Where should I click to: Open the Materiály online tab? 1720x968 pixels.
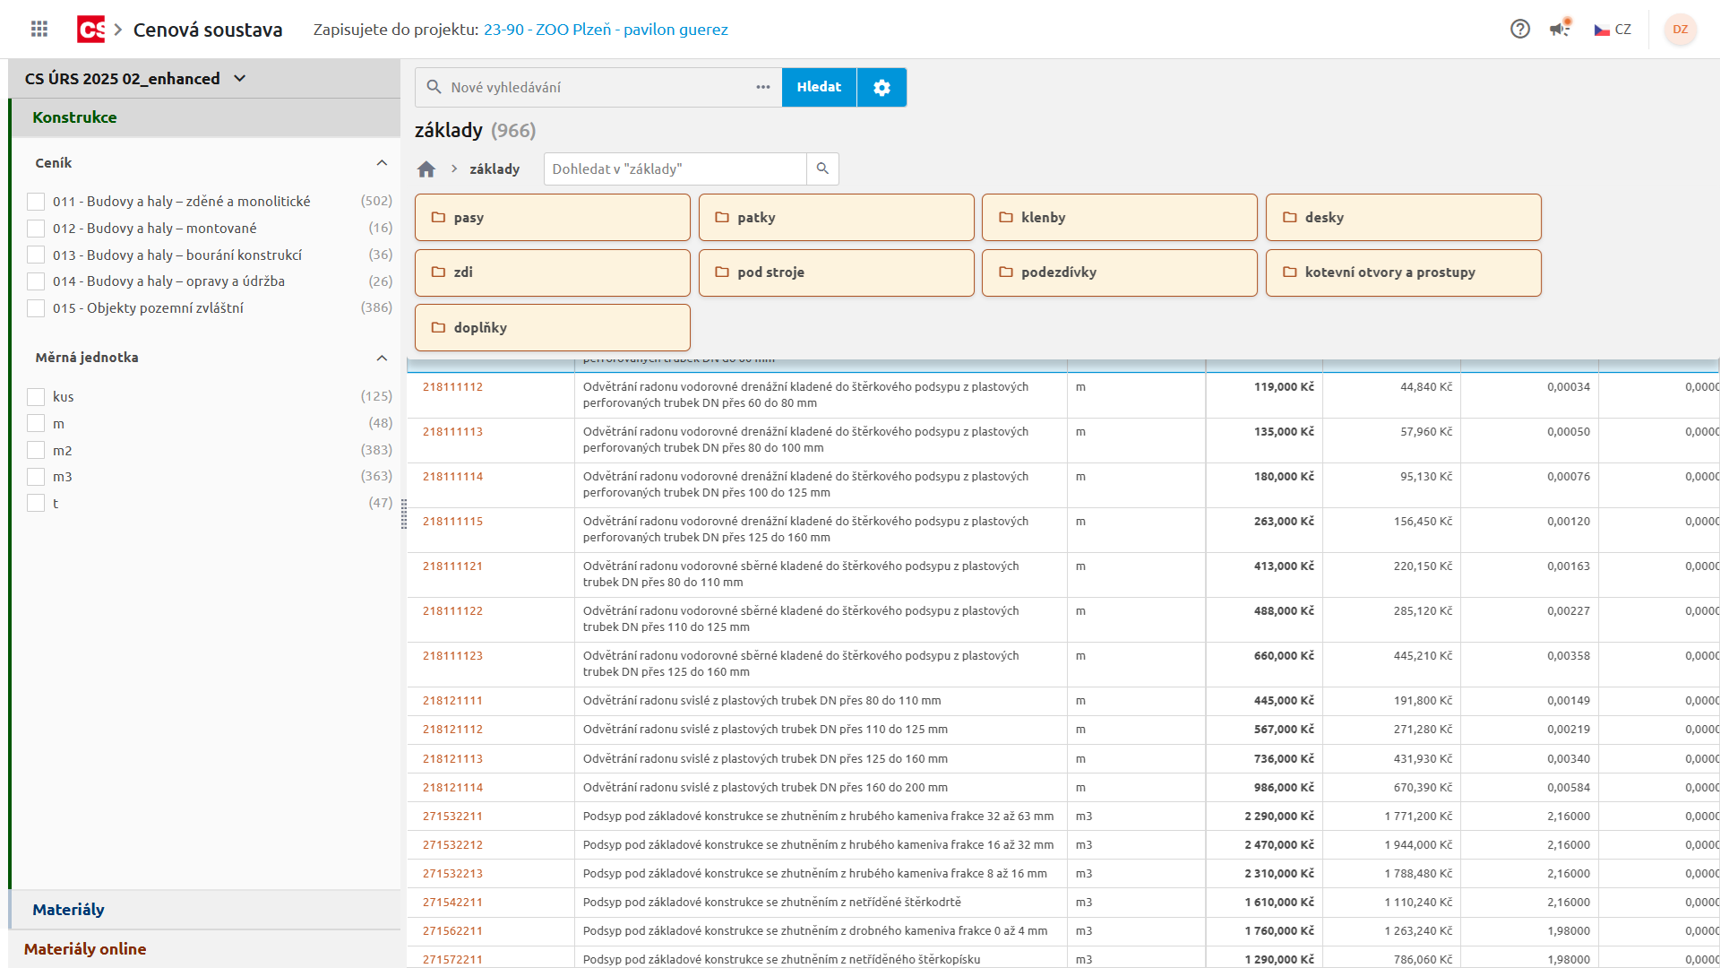(85, 949)
